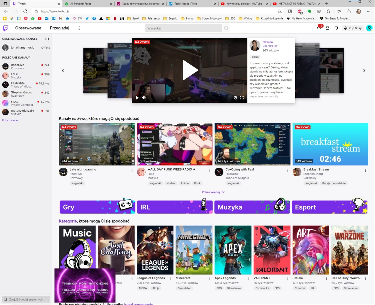This screenshot has height=305, width=375.
Task: Toggle fullscreen on the featured player
Action: tap(242, 98)
